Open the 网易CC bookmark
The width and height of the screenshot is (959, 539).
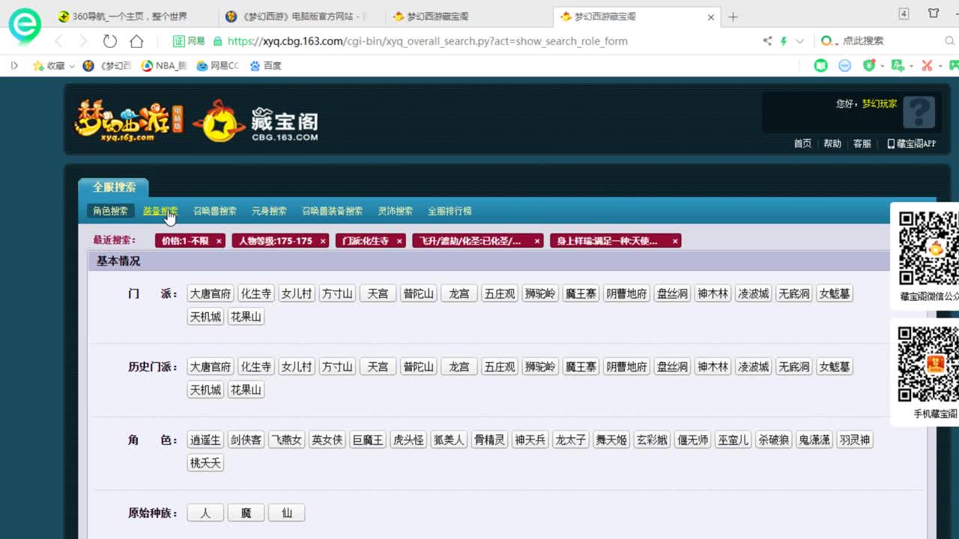tap(217, 66)
